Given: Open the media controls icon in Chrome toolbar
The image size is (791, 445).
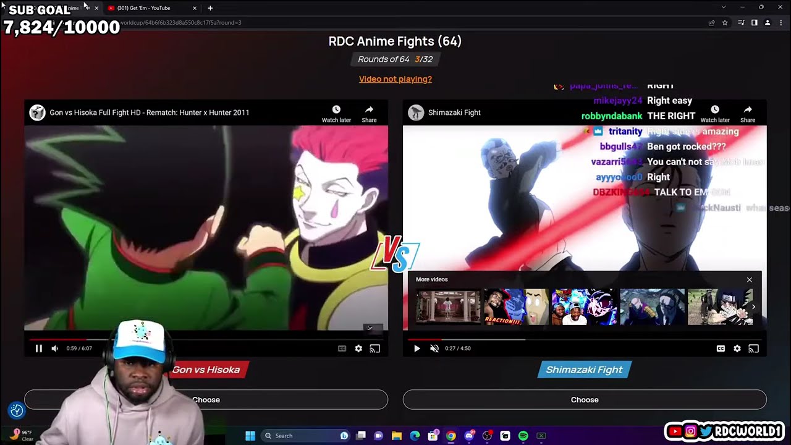Looking at the screenshot, I should pyautogui.click(x=741, y=23).
